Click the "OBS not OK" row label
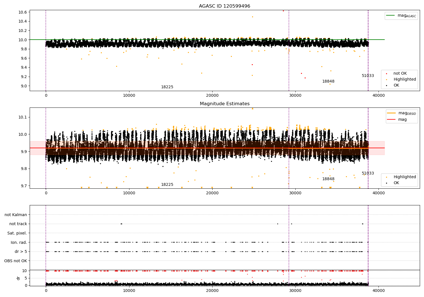424x297 pixels. 16,261
